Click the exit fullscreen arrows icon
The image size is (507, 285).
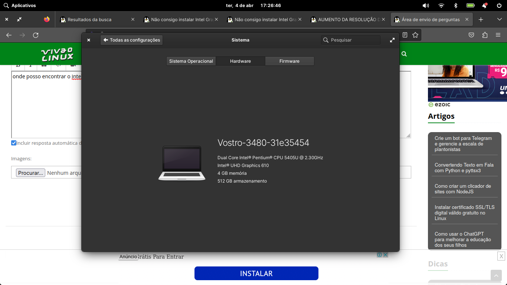(x=19, y=19)
